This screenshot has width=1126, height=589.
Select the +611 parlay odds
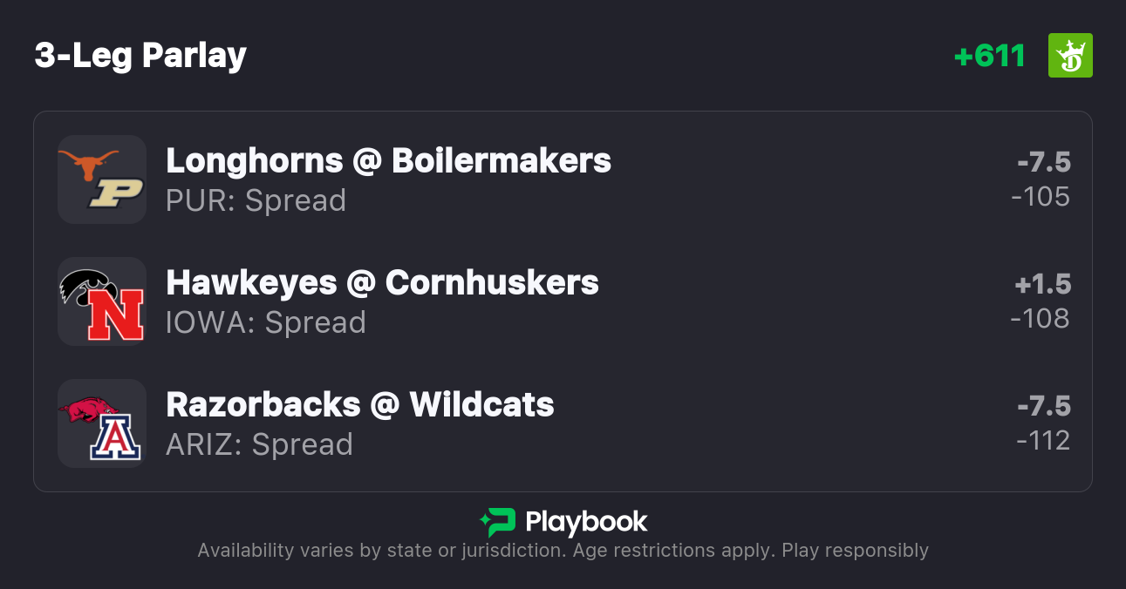[x=989, y=56]
